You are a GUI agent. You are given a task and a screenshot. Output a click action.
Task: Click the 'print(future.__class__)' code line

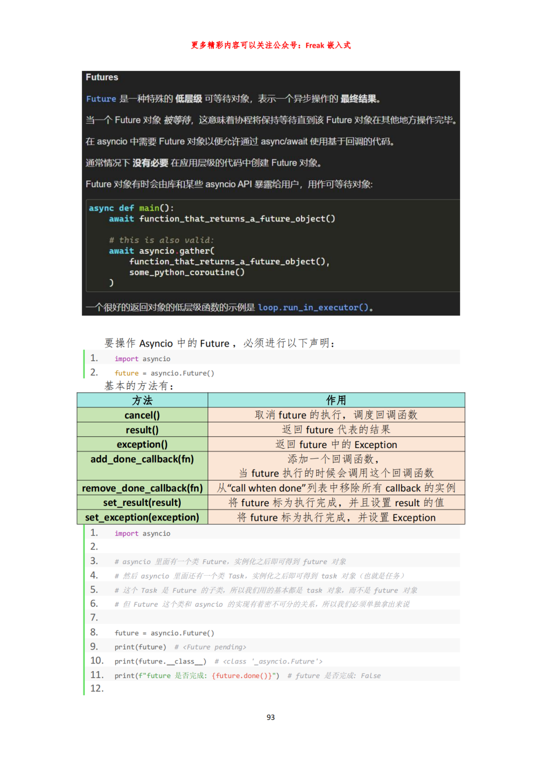[x=160, y=662]
